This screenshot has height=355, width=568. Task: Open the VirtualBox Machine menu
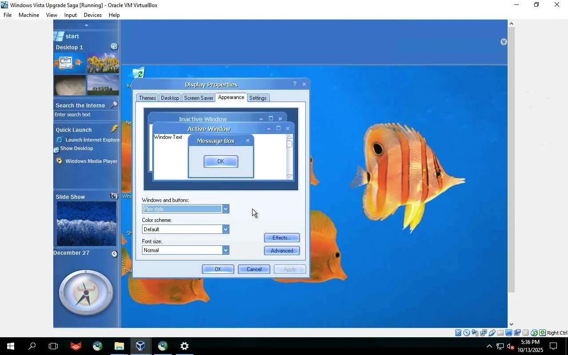tap(29, 15)
